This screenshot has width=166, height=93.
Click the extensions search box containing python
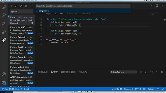point(22,11)
